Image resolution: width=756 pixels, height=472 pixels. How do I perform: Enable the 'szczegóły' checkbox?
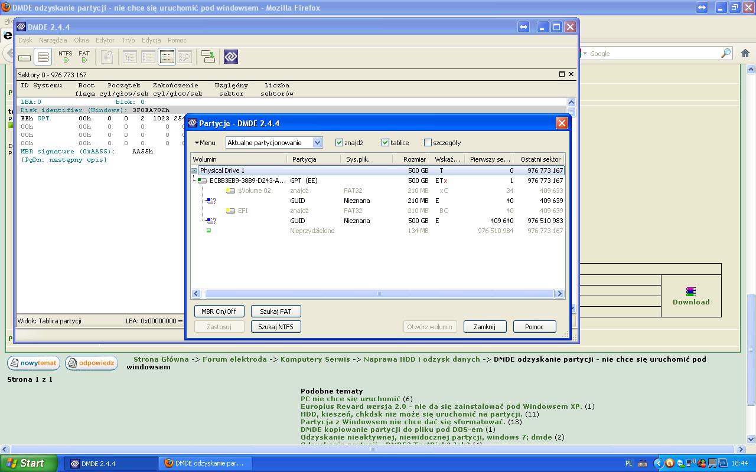tap(428, 142)
